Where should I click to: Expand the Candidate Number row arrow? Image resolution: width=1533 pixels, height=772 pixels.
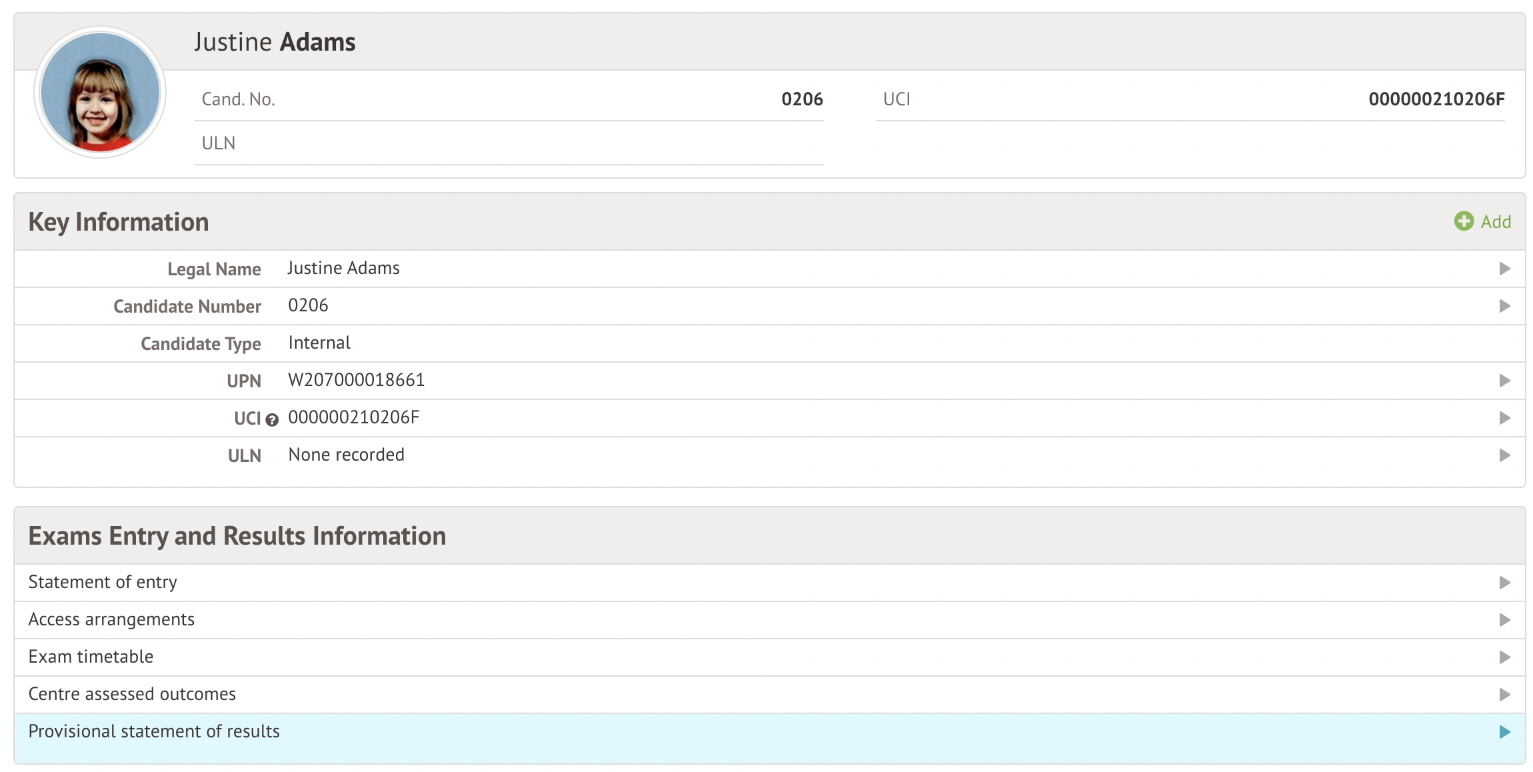1504,306
